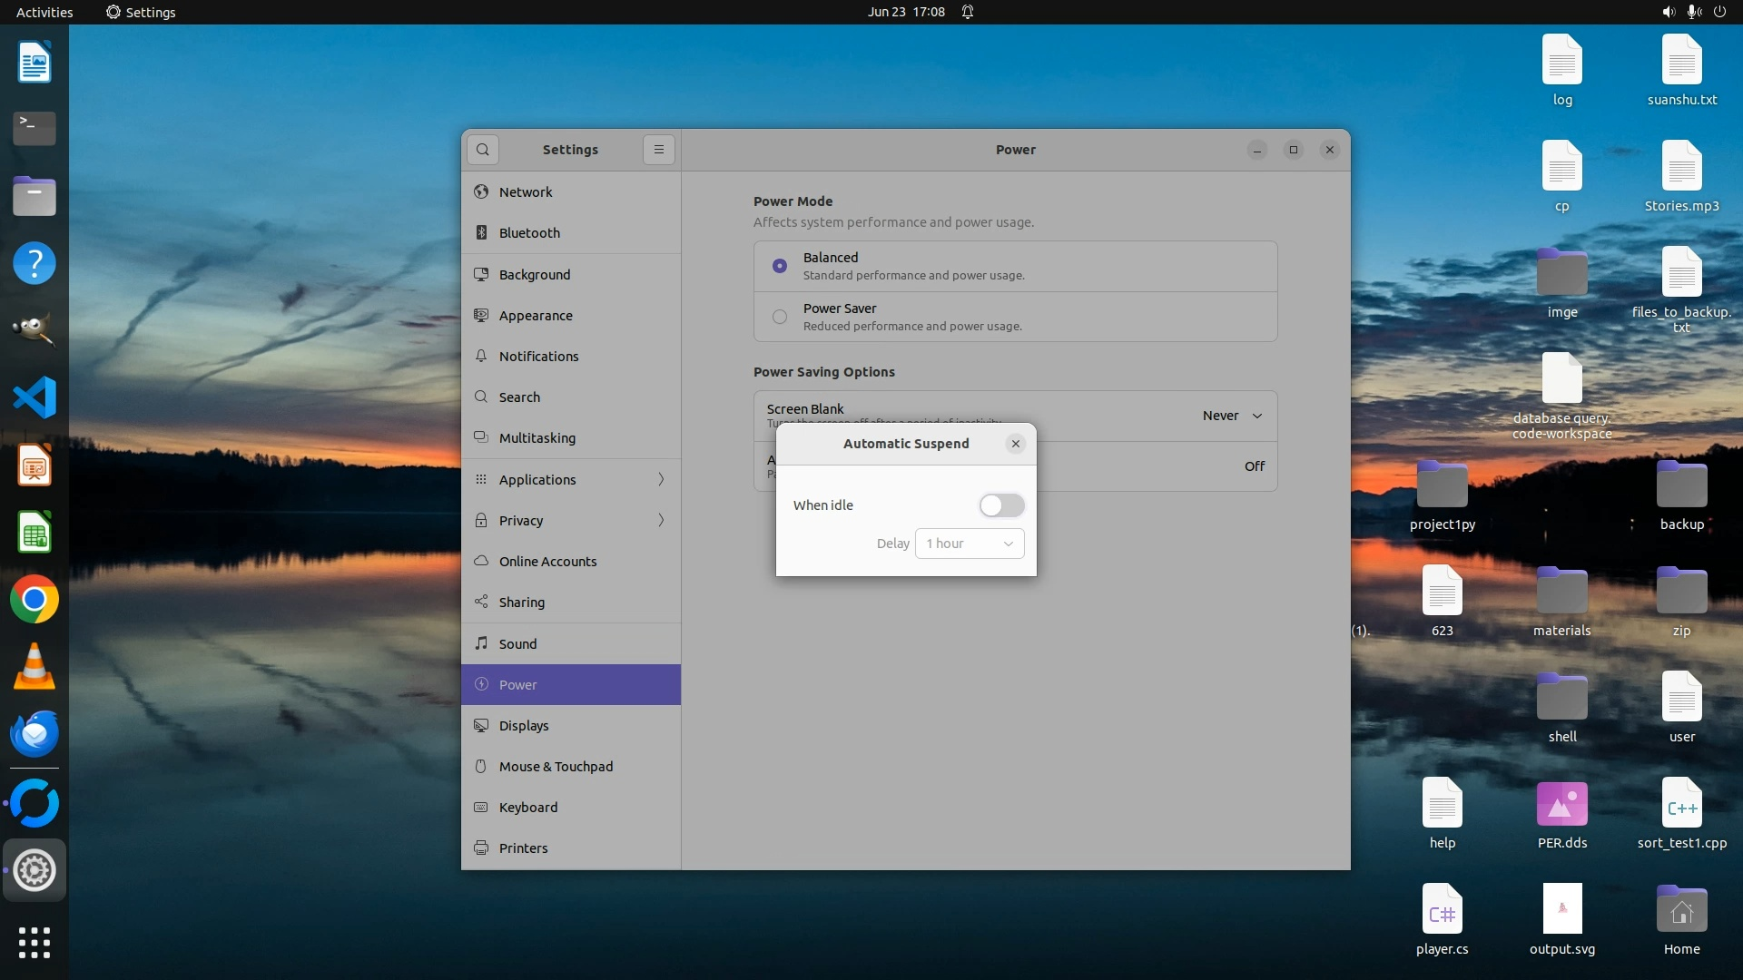
Task: Launch VLC media player from dock
Action: point(34,667)
